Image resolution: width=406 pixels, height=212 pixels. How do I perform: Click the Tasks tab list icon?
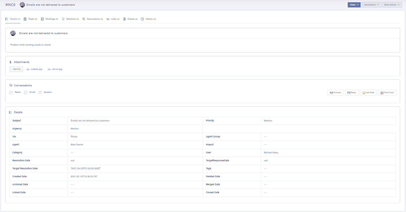[x=25, y=19]
